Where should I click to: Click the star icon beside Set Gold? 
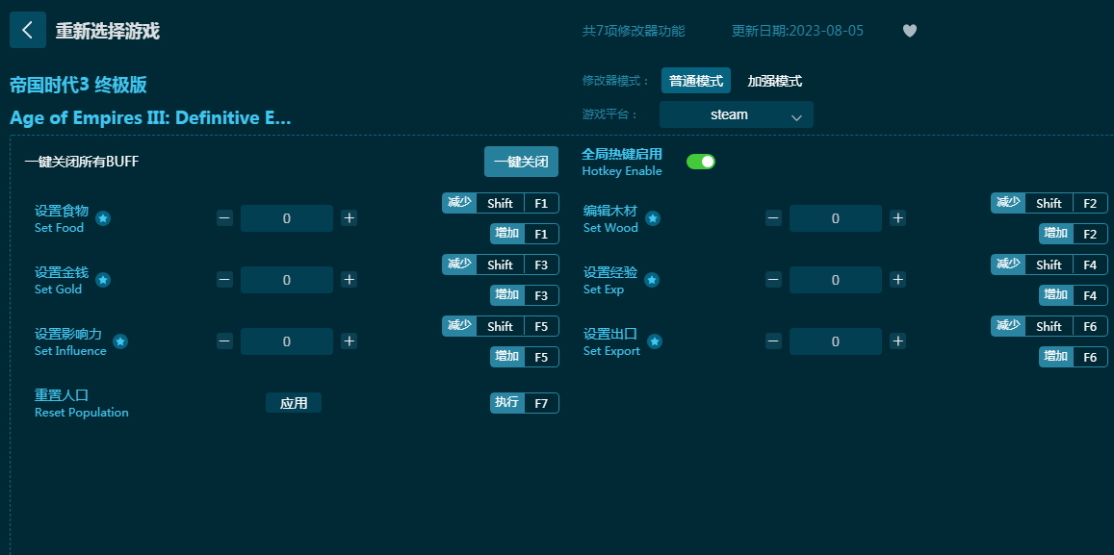103,280
